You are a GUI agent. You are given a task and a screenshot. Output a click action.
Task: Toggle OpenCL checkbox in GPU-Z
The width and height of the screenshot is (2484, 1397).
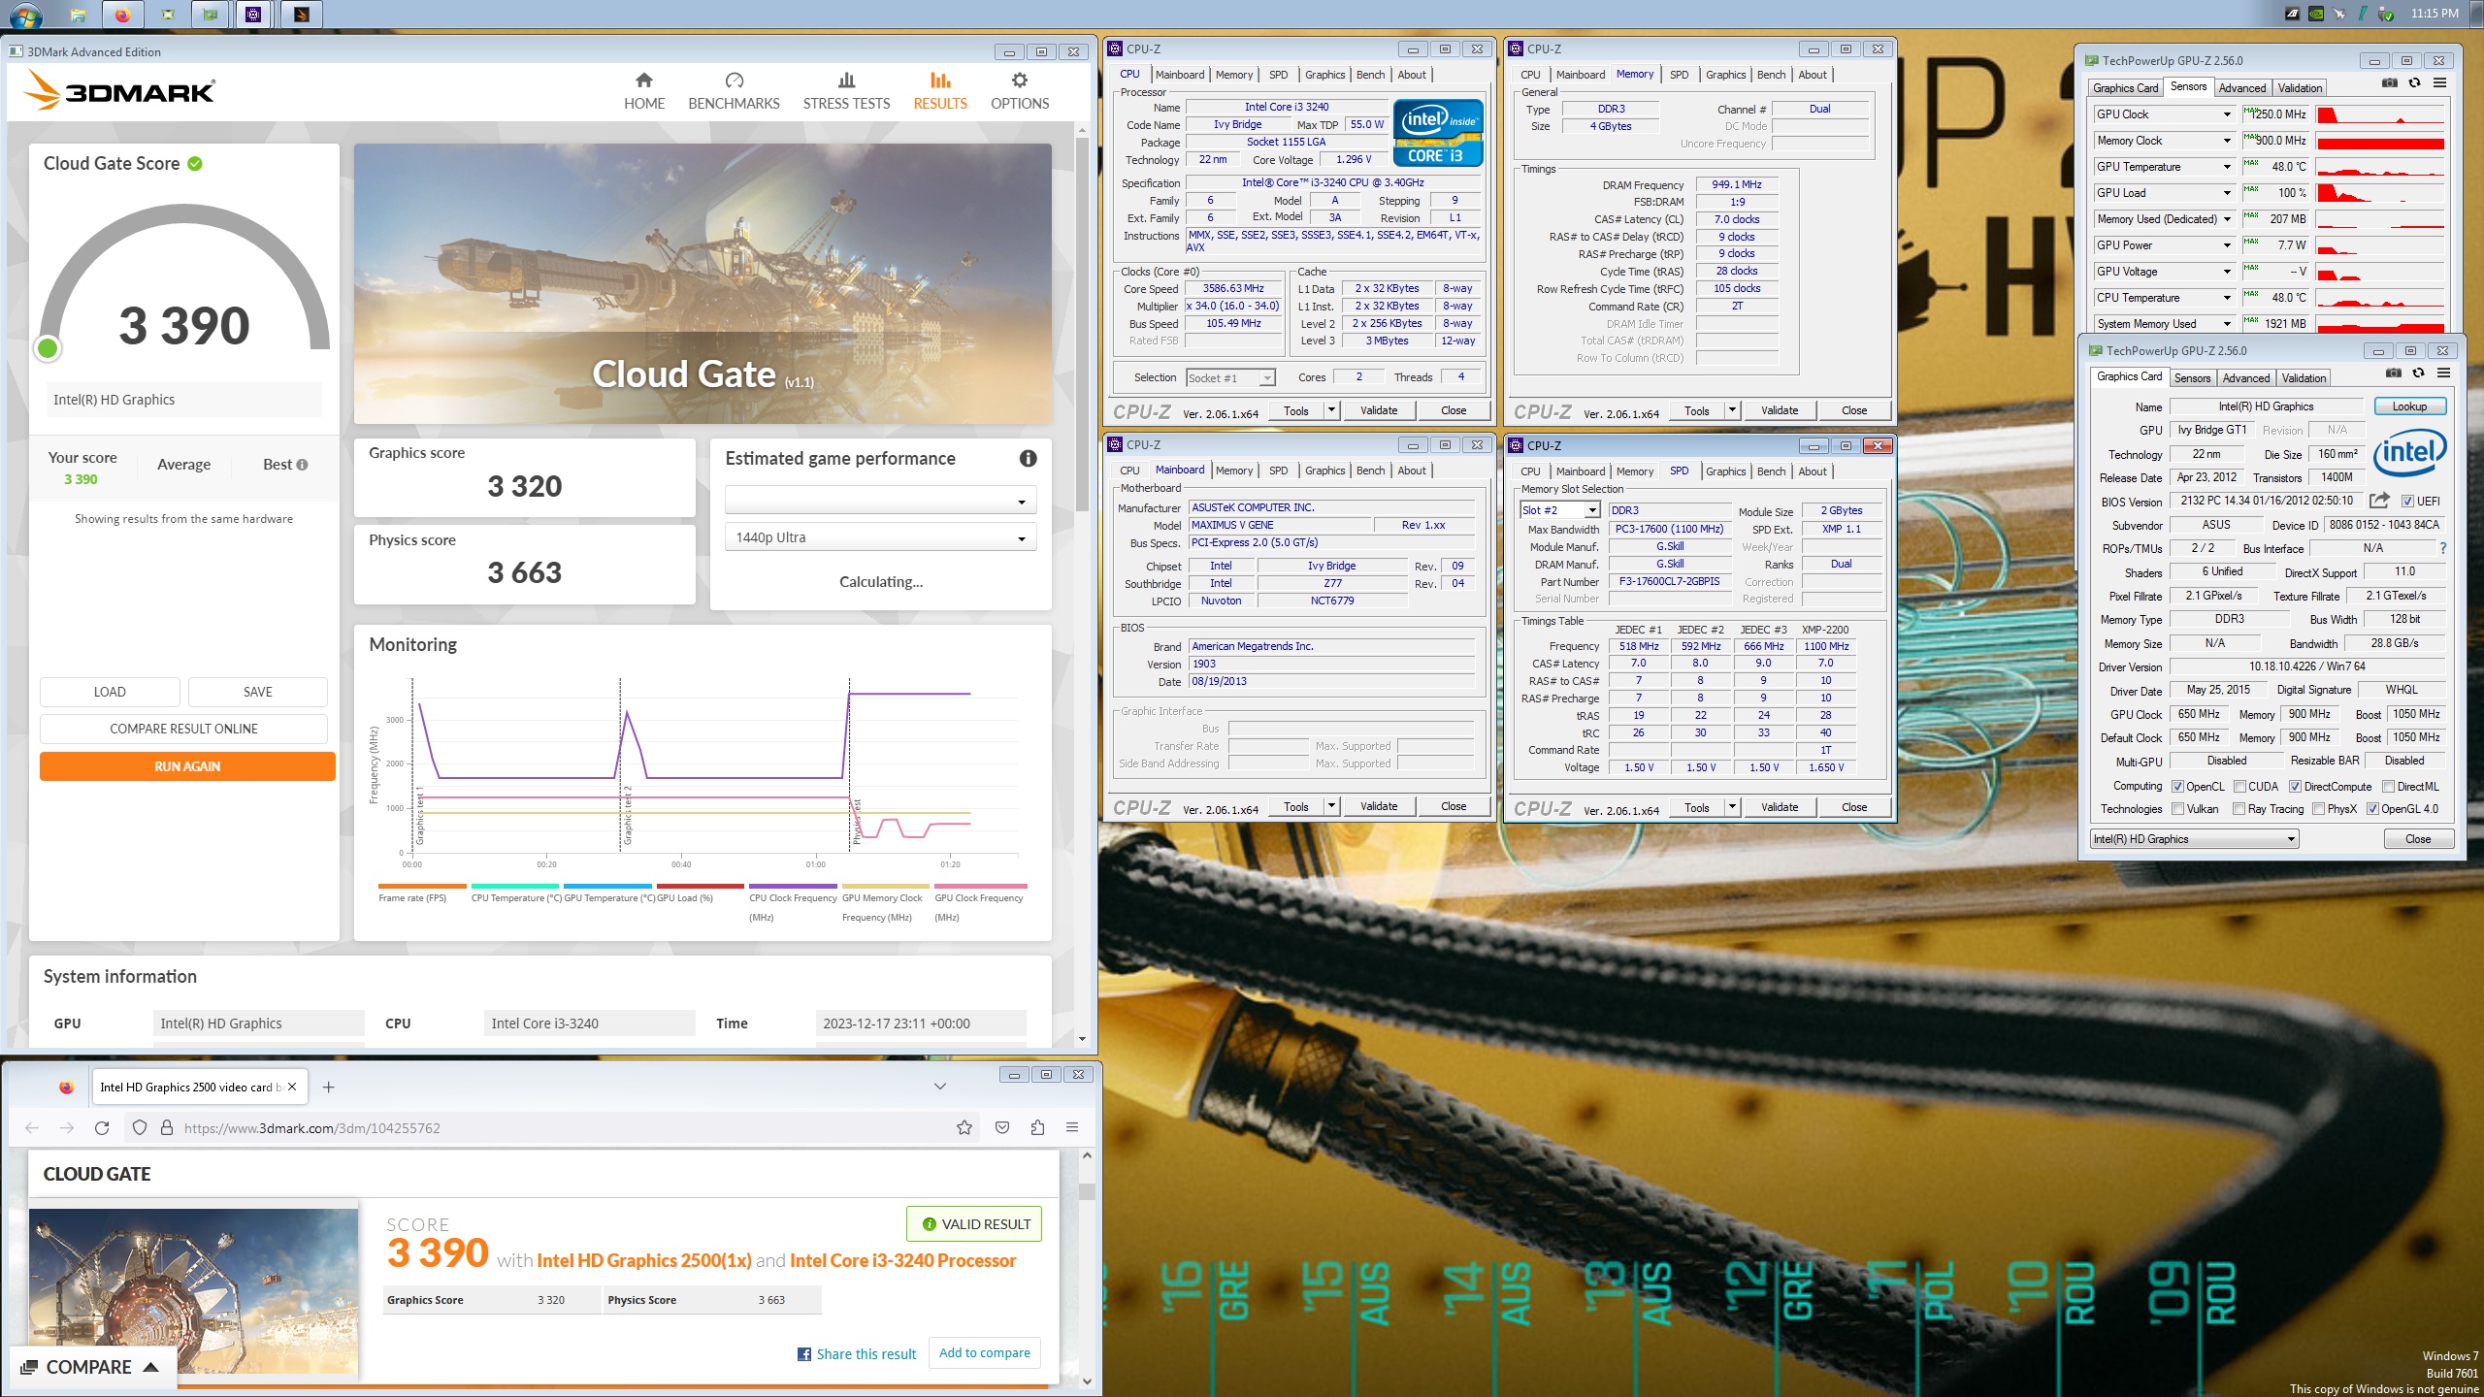coord(2177,787)
